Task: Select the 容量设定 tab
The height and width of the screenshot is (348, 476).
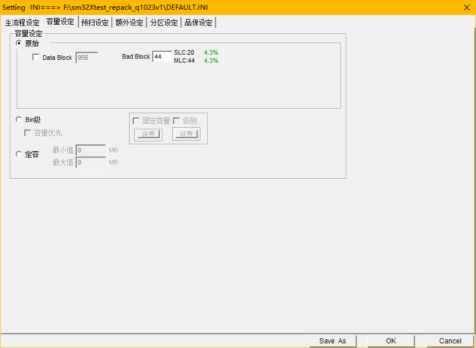Action: (x=61, y=21)
